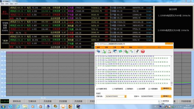Open the 设备 menu in the orange bar
This screenshot has width=194, height=109.
106,47
